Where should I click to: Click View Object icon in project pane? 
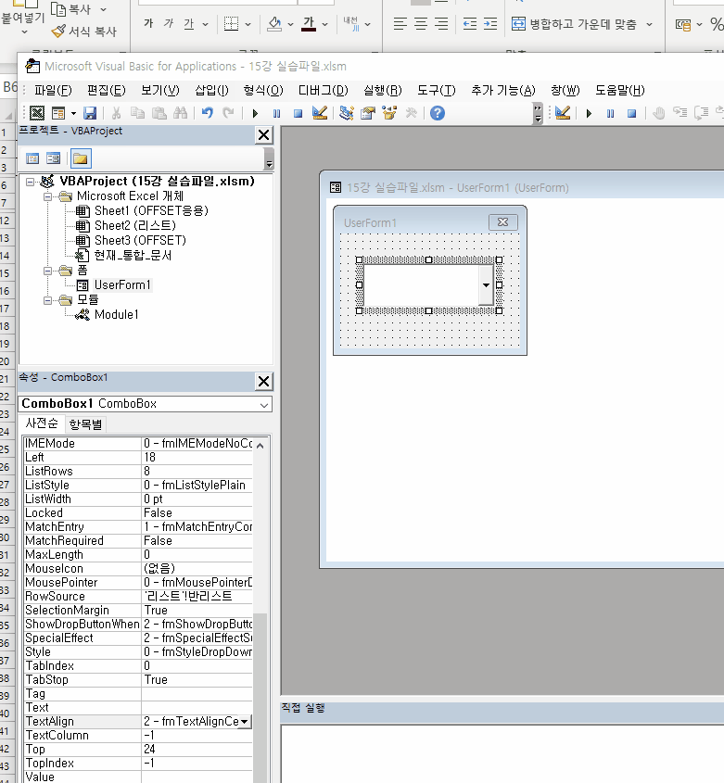53,158
